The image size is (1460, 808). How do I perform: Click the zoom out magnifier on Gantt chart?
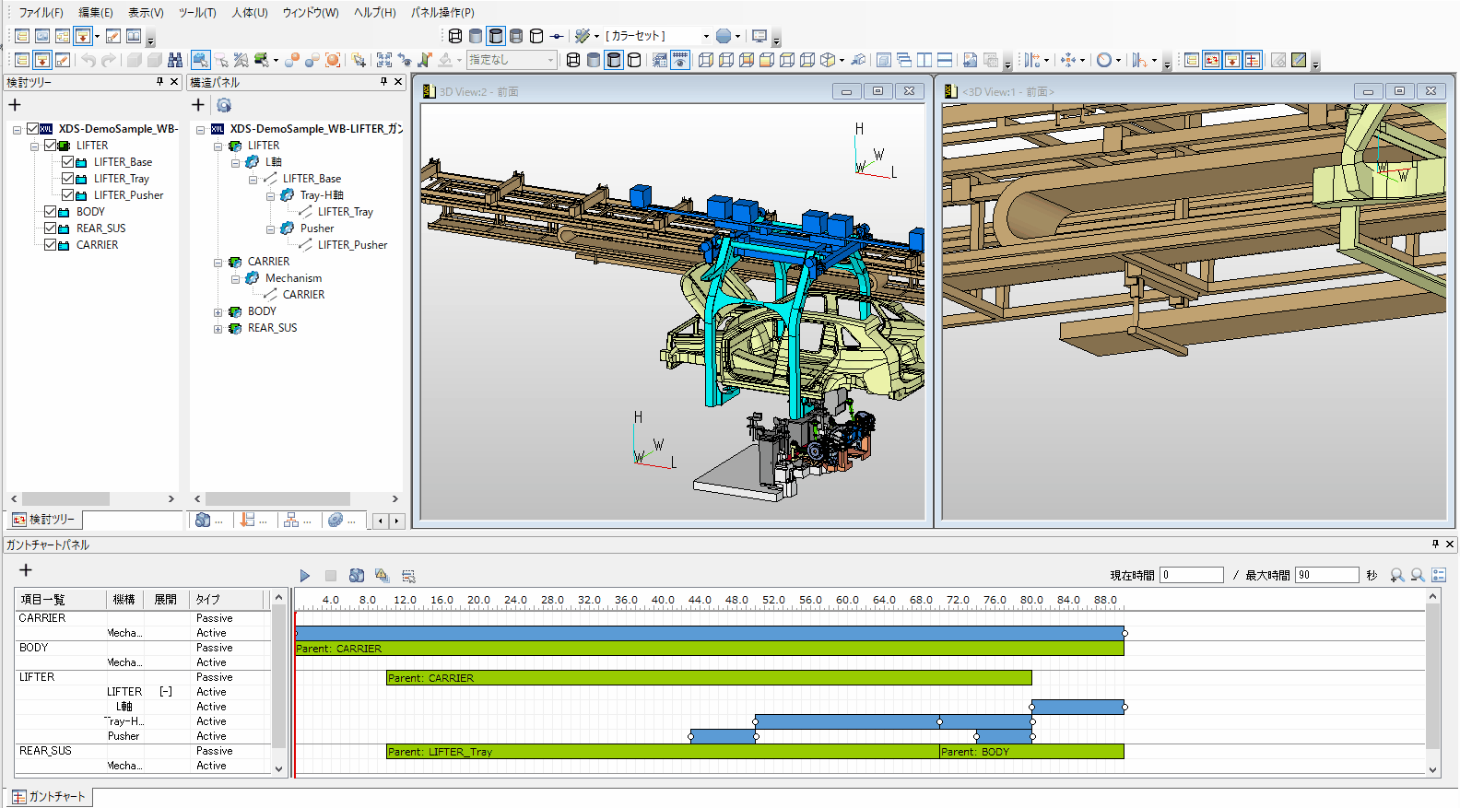[x=1418, y=575]
